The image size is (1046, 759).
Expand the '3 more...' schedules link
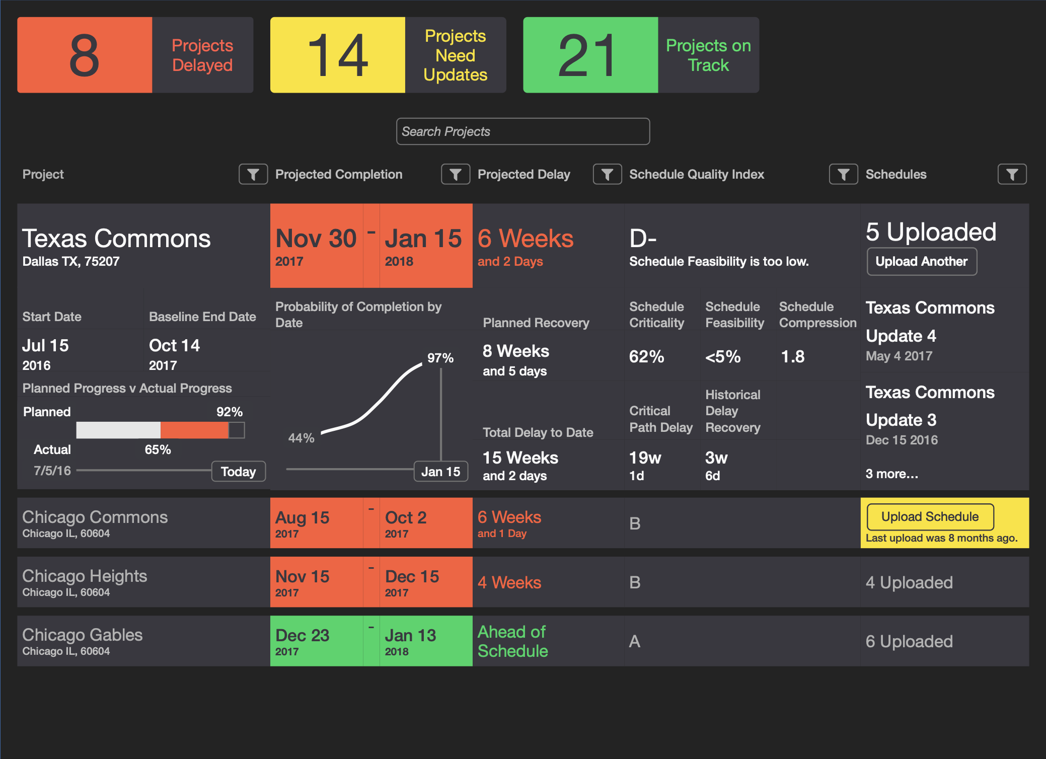891,474
